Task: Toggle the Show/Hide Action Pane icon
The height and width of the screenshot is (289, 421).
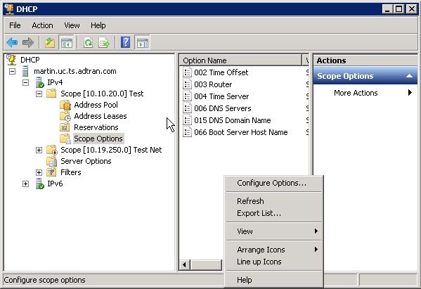Action: pos(142,42)
